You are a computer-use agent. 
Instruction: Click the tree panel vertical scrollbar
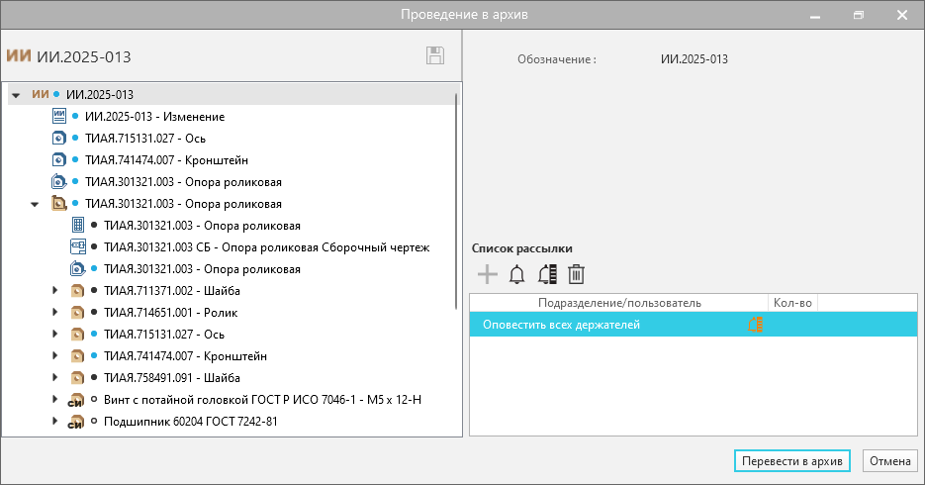[456, 198]
